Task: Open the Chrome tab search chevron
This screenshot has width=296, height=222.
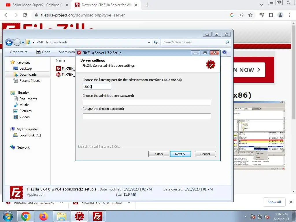Action: (x=261, y=5)
